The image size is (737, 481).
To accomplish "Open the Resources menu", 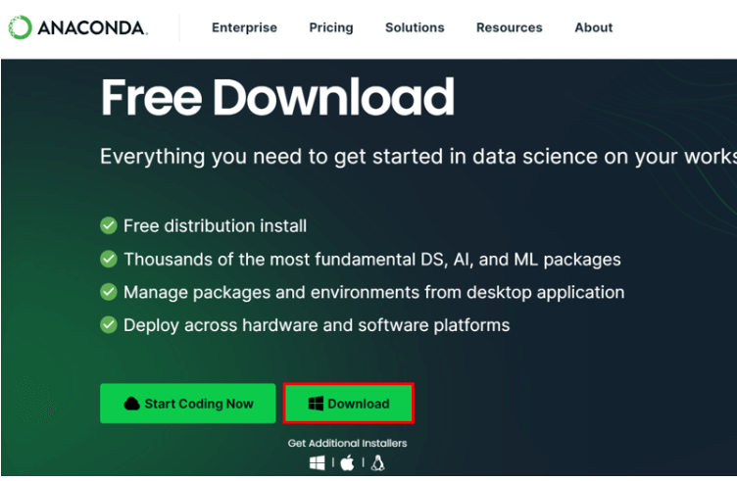I will (509, 27).
